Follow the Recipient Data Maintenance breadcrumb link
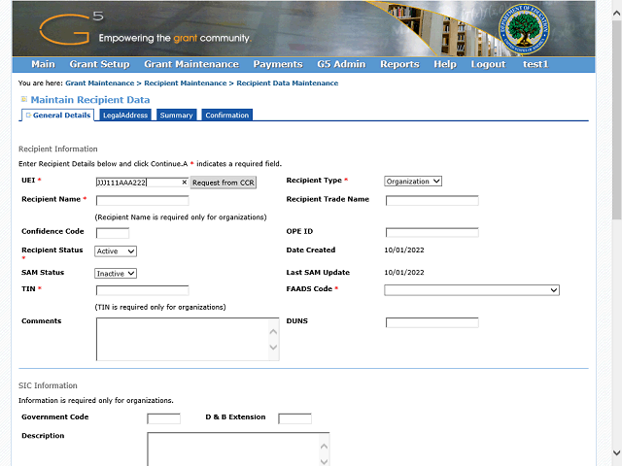The height and width of the screenshot is (466, 622). pos(288,83)
